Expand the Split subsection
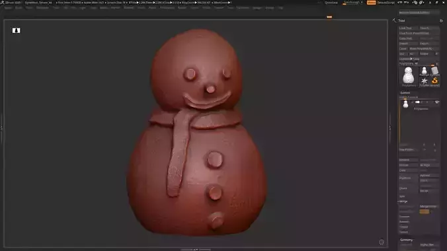Screen dimensions: 447x251 tap(402, 196)
